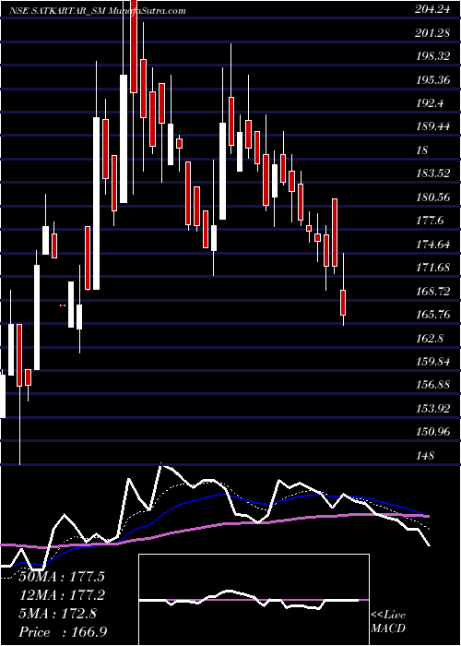Click the 5MA : 172.8 legend entry
The image size is (461, 646).
coord(57,613)
